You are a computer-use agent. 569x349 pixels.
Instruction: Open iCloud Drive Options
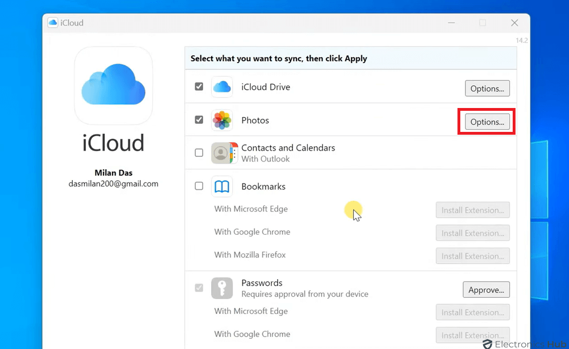(487, 89)
